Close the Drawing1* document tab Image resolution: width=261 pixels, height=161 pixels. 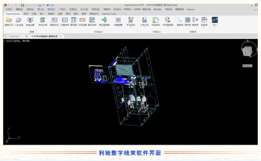(26, 36)
